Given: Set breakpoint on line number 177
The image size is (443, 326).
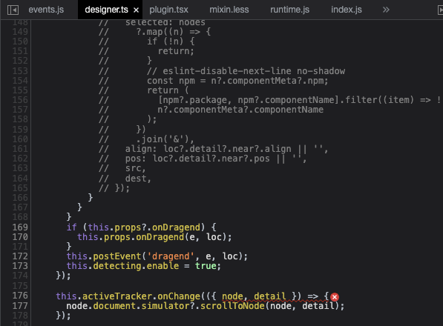Looking at the screenshot, I should point(20,306).
